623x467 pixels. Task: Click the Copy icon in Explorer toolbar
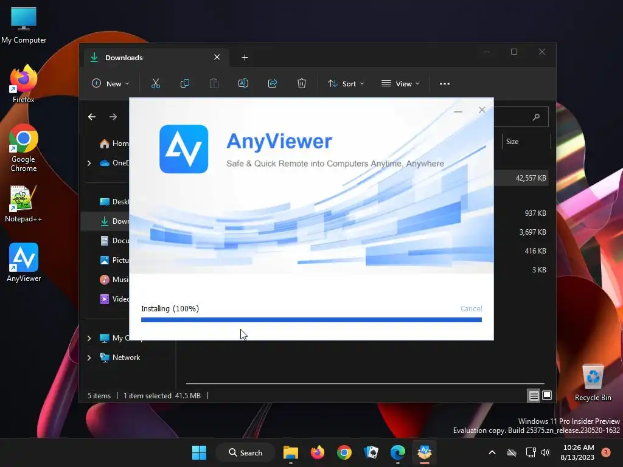point(185,84)
